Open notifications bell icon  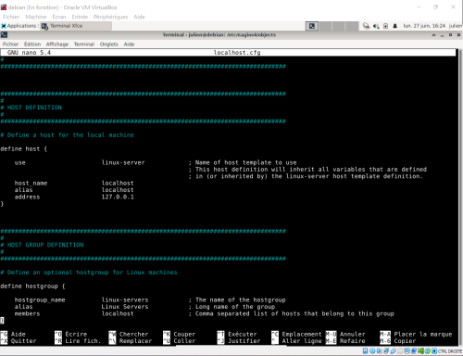[x=395, y=26]
